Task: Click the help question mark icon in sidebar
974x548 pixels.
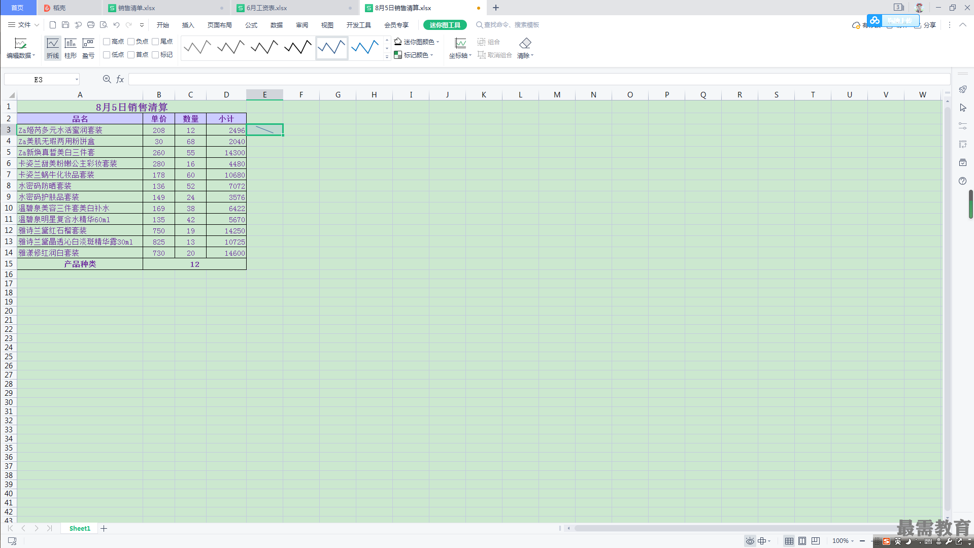Action: tap(962, 181)
